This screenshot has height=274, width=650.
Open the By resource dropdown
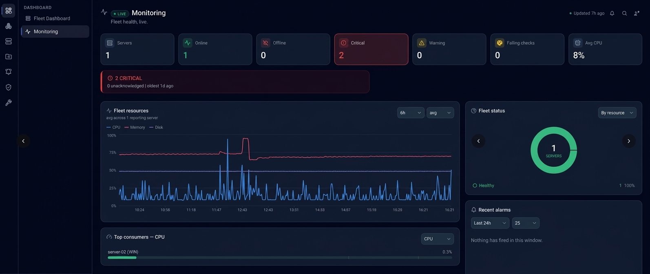point(617,113)
